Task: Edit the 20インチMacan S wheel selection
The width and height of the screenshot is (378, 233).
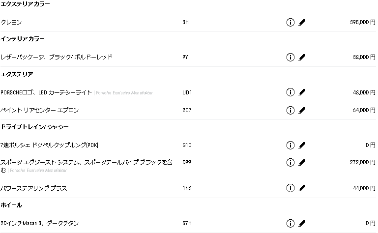Action: 302,223
